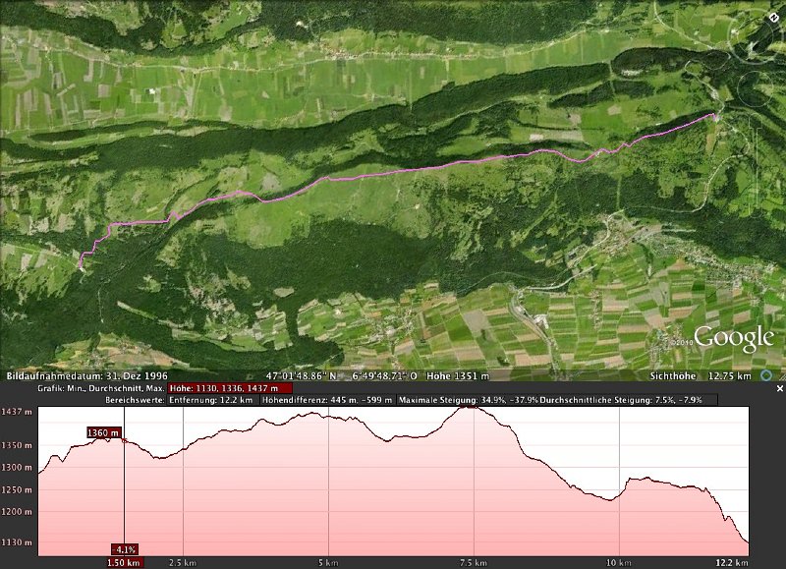
Task: Click the 1360 m elevation cursor label
Action: pos(103,432)
